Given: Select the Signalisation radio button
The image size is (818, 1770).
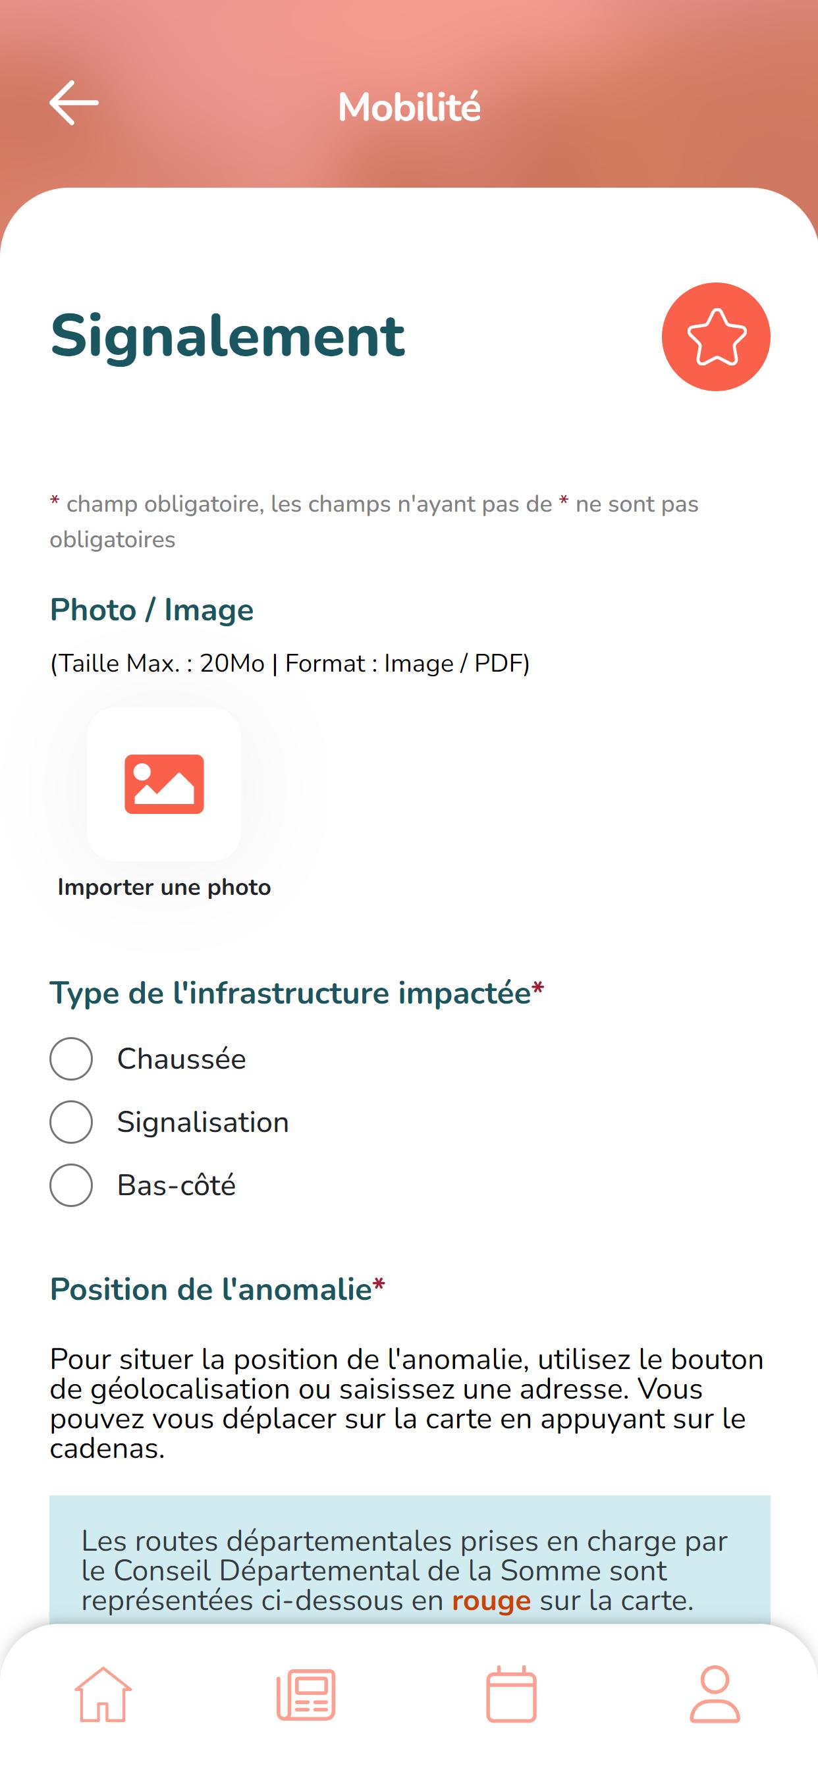Looking at the screenshot, I should (x=71, y=1122).
